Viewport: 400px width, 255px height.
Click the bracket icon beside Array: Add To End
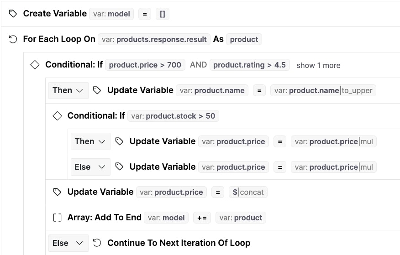point(57,218)
